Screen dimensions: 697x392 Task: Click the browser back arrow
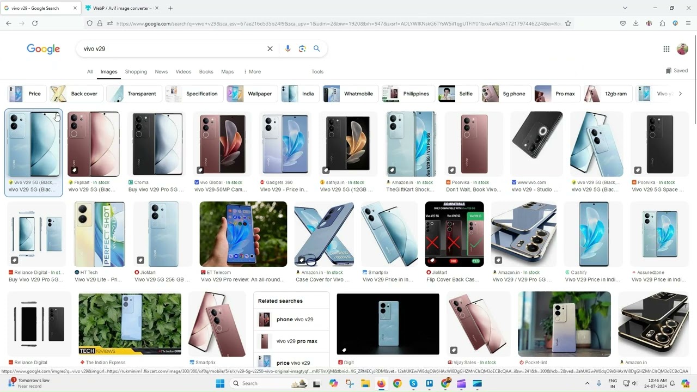point(9,23)
